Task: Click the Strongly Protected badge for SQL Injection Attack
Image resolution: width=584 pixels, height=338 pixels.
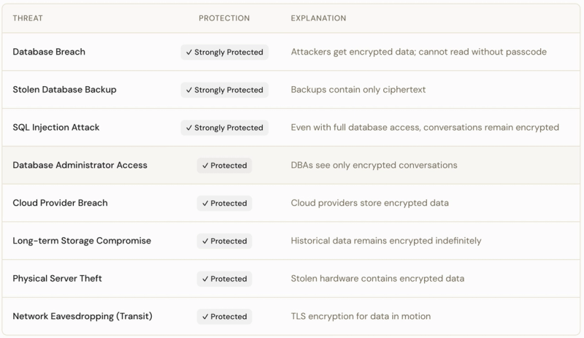Action: tap(224, 128)
